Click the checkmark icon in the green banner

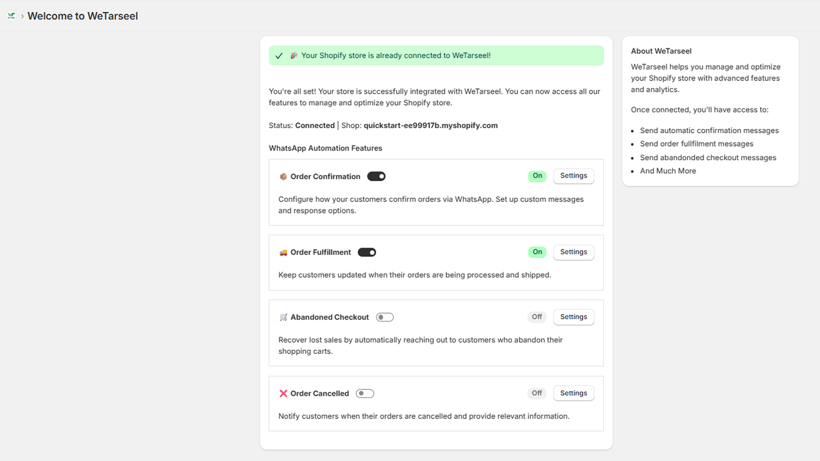click(x=279, y=56)
